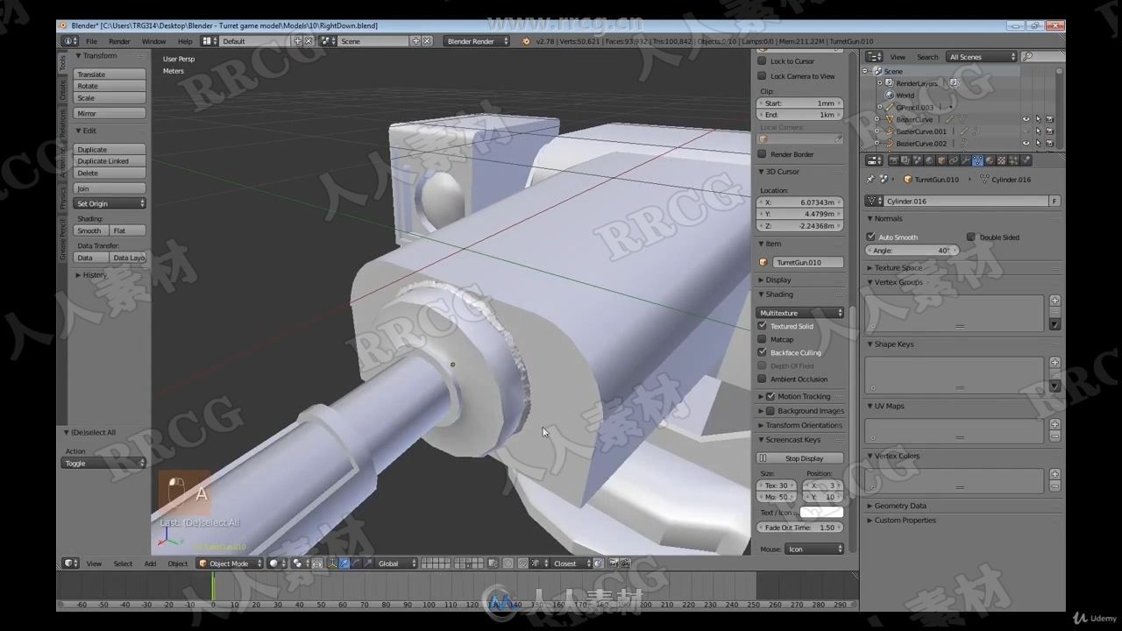This screenshot has width=1122, height=631.
Task: Enable Lock Camera to View checkbox
Action: tap(762, 76)
